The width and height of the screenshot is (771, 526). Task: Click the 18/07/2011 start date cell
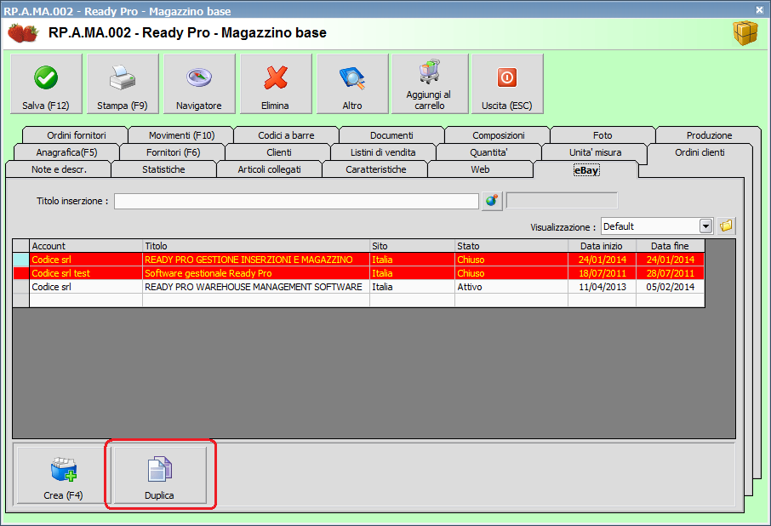[602, 273]
